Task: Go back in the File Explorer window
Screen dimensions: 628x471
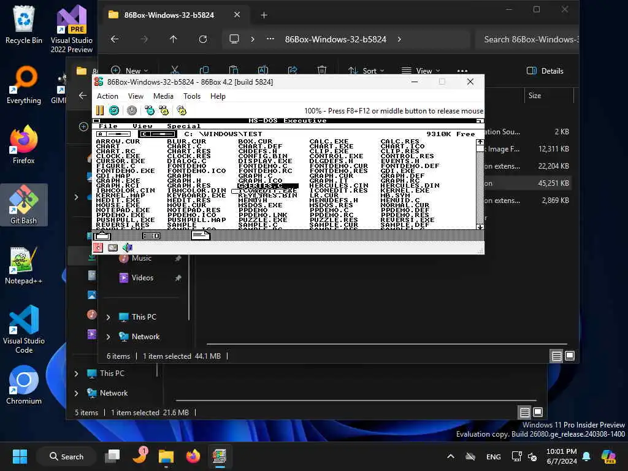Action: 115,39
